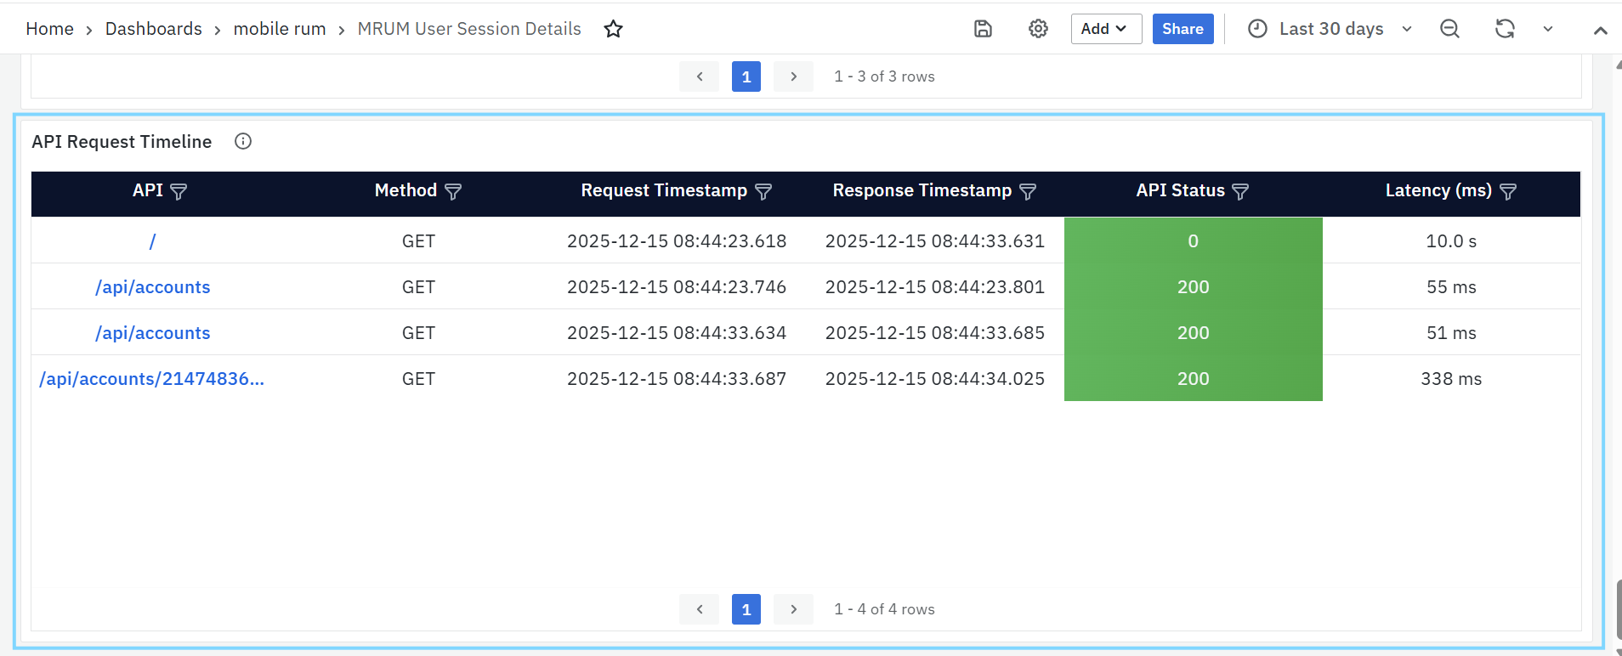1622x656 pixels.
Task: Expand the refresh interval dropdown
Action: 1548,29
